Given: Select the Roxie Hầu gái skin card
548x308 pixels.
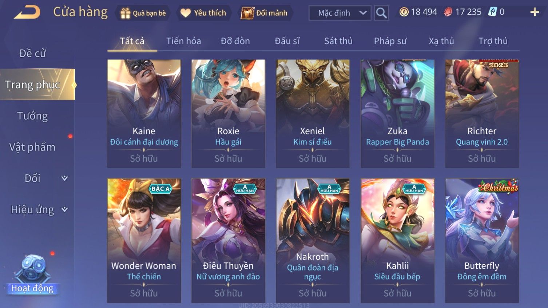Looking at the screenshot, I should coord(229,114).
